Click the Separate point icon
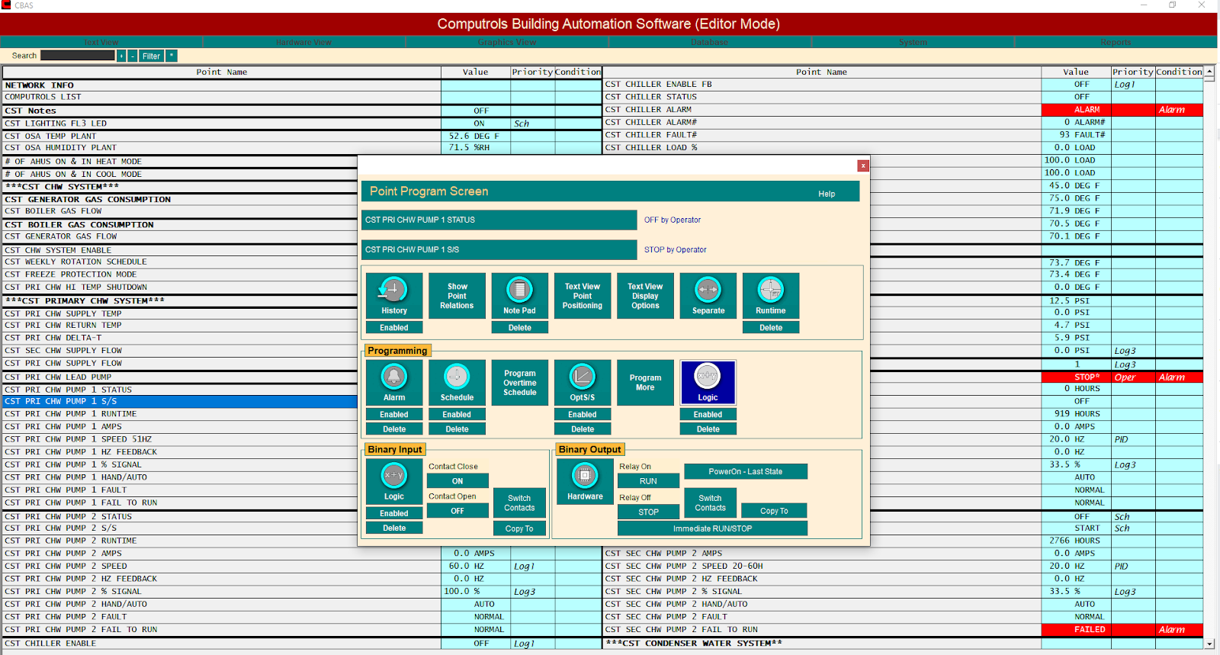This screenshot has height=655, width=1220. [x=708, y=295]
